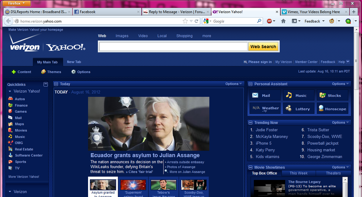The width and height of the screenshot is (362, 197).
Task: Click the Please sign in link
Action: point(260,62)
